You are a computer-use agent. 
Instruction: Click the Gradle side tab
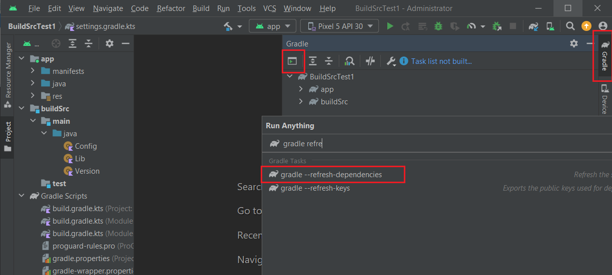tap(604, 56)
